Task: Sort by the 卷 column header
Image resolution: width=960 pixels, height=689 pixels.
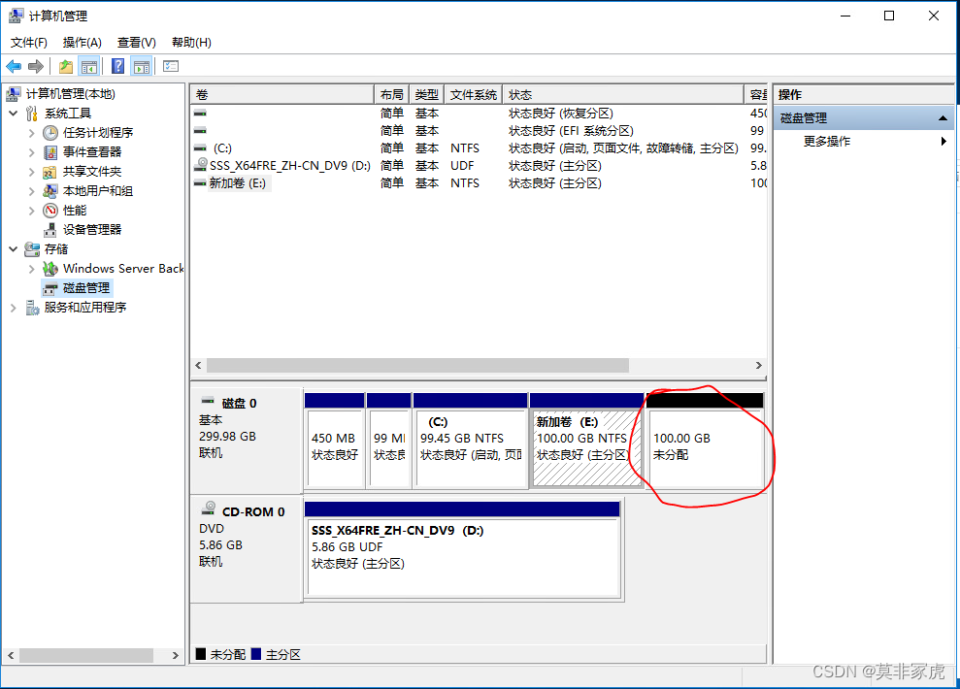Action: tap(282, 95)
